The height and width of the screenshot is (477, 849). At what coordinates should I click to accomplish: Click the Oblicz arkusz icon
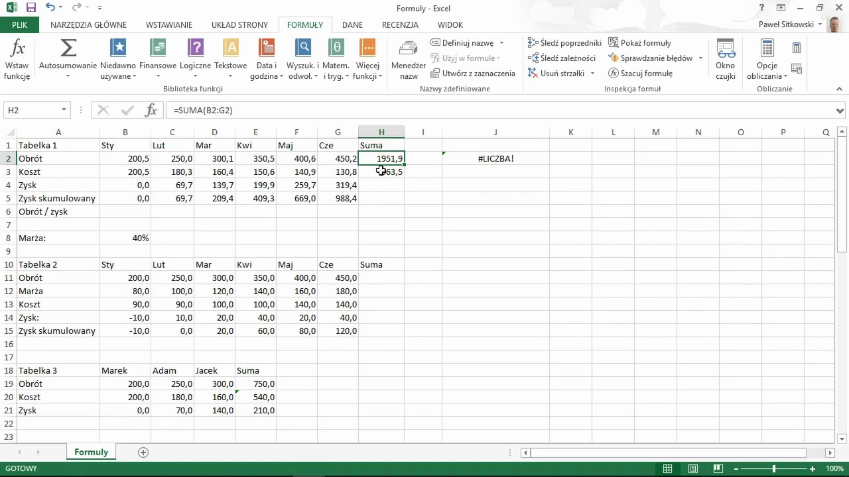coord(797,68)
